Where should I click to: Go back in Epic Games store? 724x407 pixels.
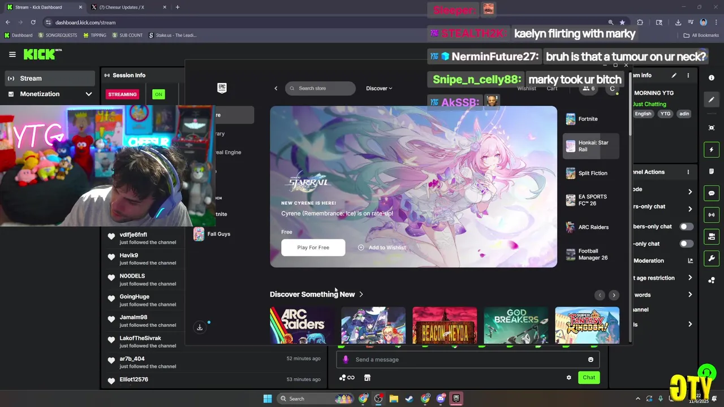click(x=276, y=88)
